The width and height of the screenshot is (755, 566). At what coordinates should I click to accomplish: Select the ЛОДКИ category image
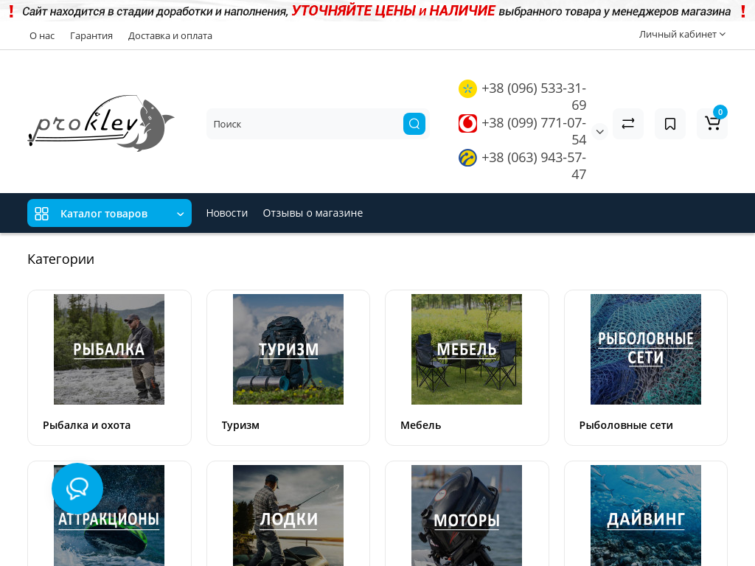point(288,515)
